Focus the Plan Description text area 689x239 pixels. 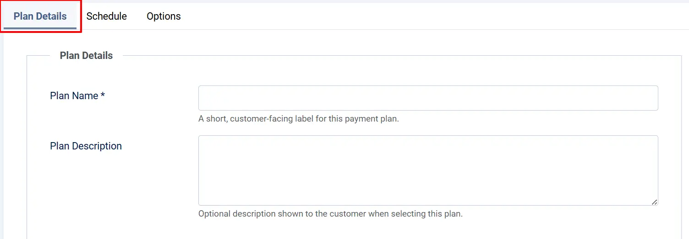coord(428,170)
